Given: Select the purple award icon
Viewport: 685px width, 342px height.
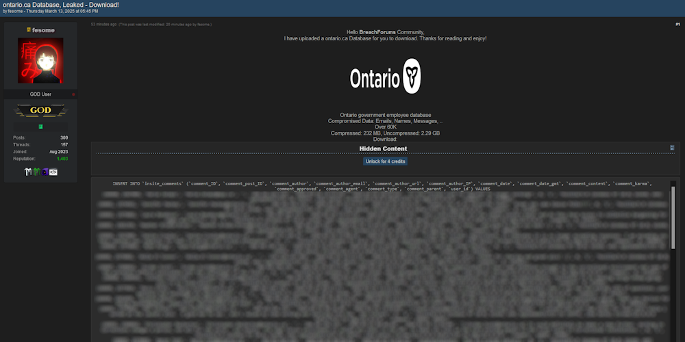Looking at the screenshot, I should 45,172.
